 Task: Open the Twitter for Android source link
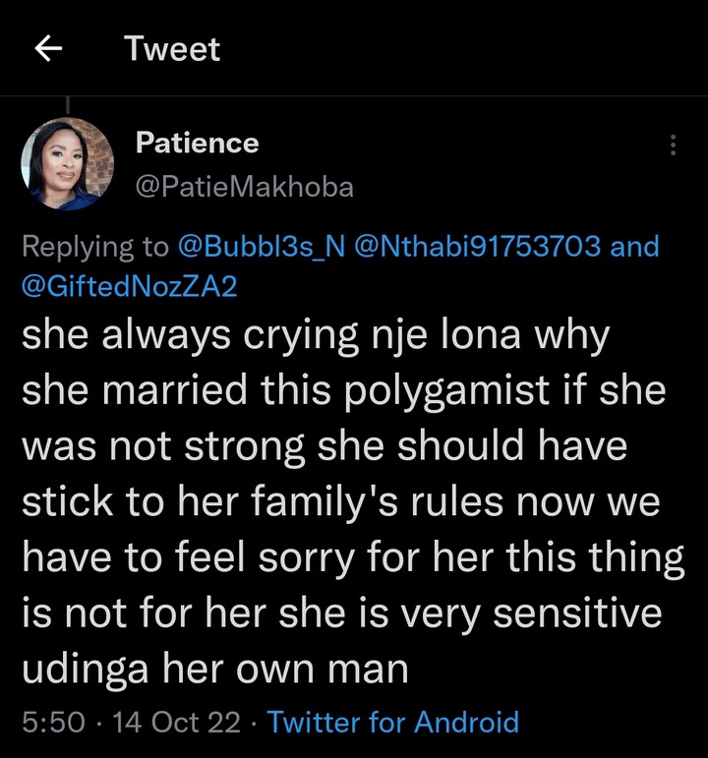coord(392,723)
